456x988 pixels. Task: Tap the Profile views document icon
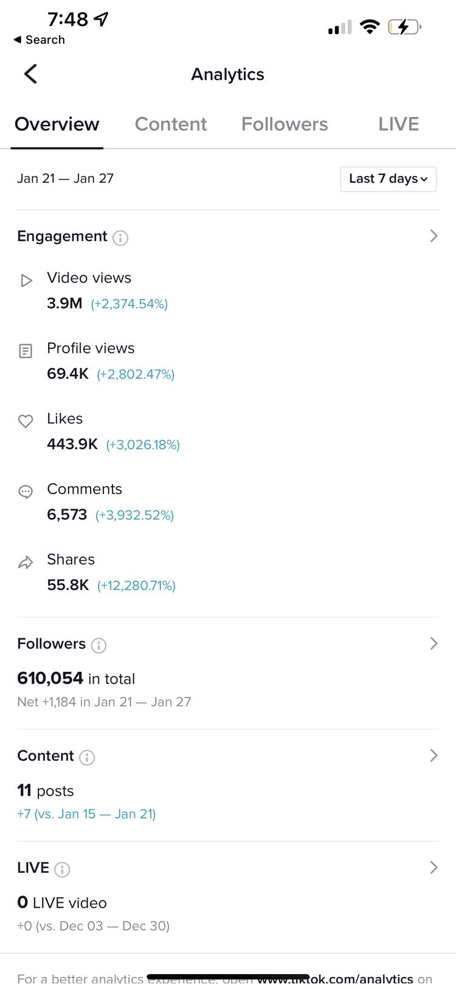coord(26,351)
